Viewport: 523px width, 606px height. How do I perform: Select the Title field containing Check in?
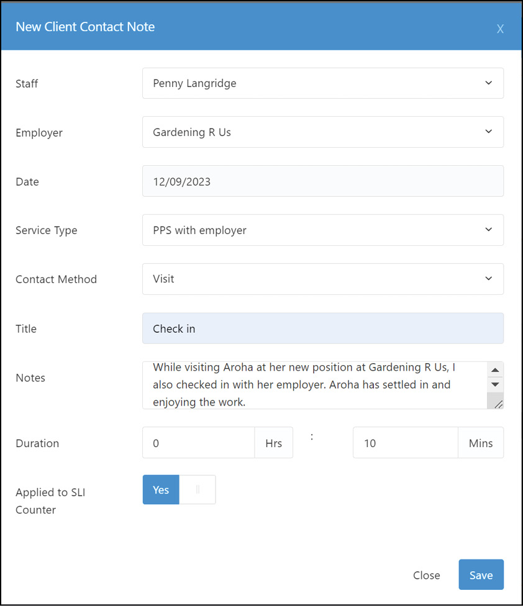(x=322, y=328)
